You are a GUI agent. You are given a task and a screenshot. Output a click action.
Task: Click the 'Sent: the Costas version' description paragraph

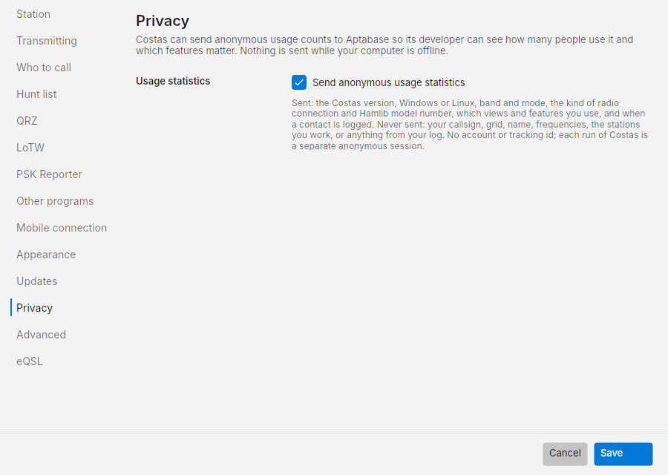coord(470,125)
